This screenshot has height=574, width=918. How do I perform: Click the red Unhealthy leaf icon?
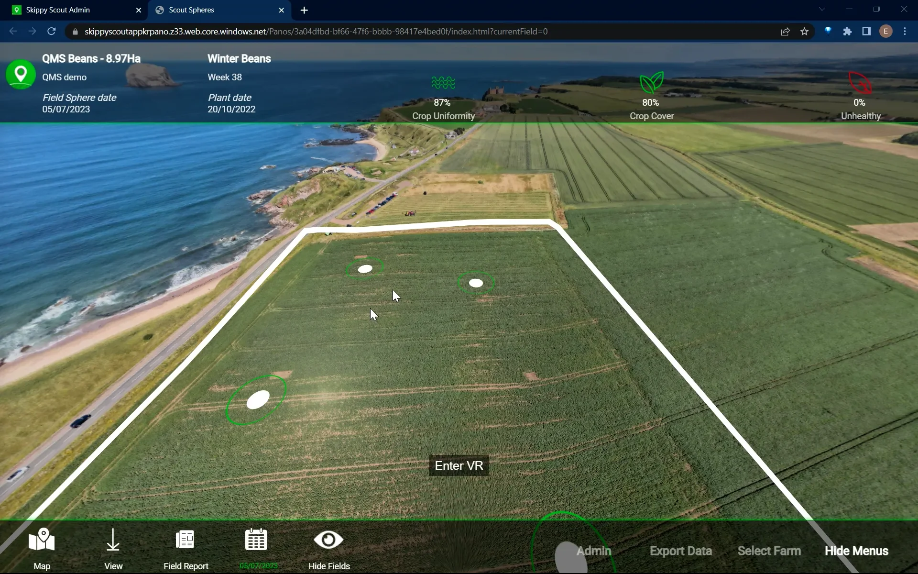[x=860, y=83]
